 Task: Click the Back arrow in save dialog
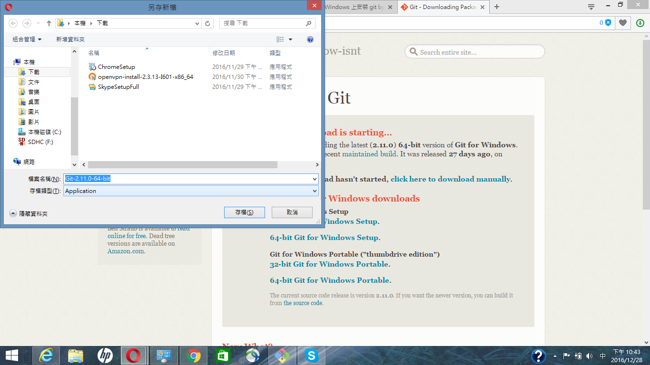(13, 23)
